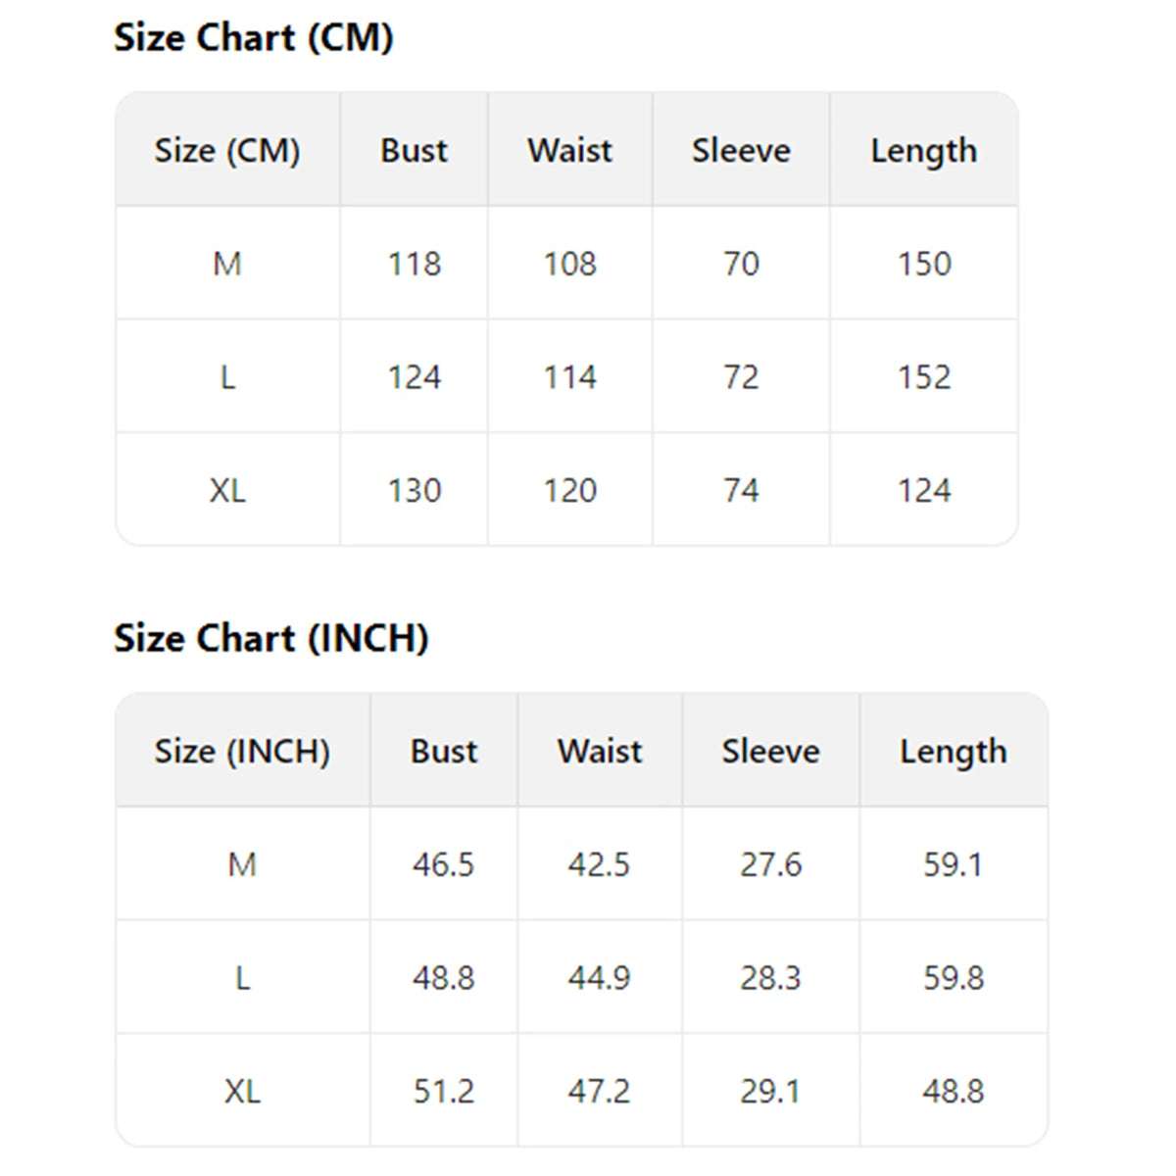Click sleeve value 29.1 for size XL
Image resolution: width=1176 pixels, height=1176 pixels.
click(770, 1091)
